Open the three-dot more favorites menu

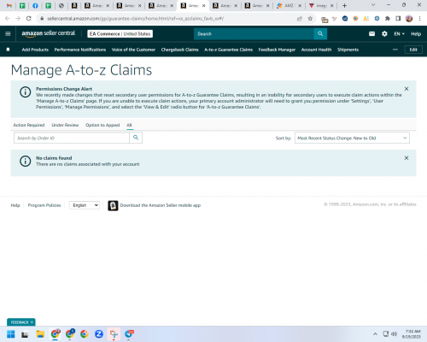[x=395, y=50]
